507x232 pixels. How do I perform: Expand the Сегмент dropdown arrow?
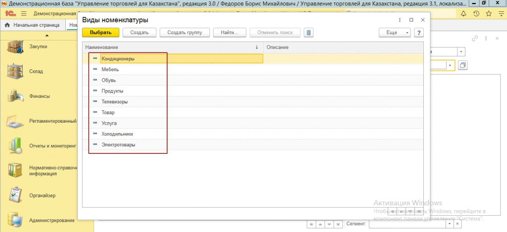tap(450, 224)
